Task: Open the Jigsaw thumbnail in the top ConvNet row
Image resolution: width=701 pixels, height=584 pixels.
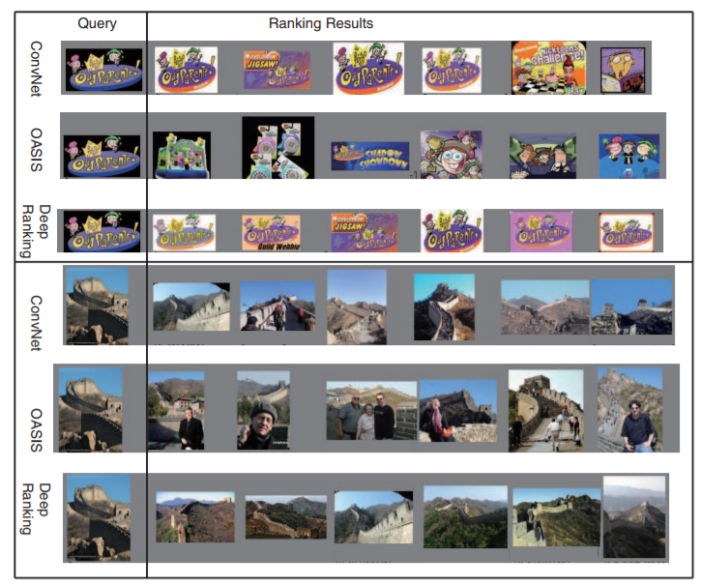Action: pyautogui.click(x=277, y=70)
